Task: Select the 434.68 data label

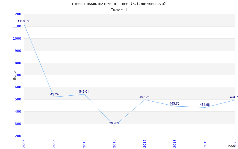Action: (x=205, y=105)
